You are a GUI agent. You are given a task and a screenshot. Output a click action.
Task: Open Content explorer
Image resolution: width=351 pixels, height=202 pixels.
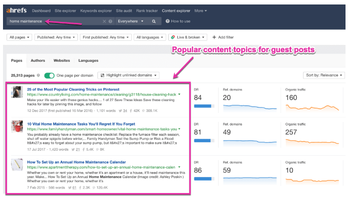coord(176,11)
